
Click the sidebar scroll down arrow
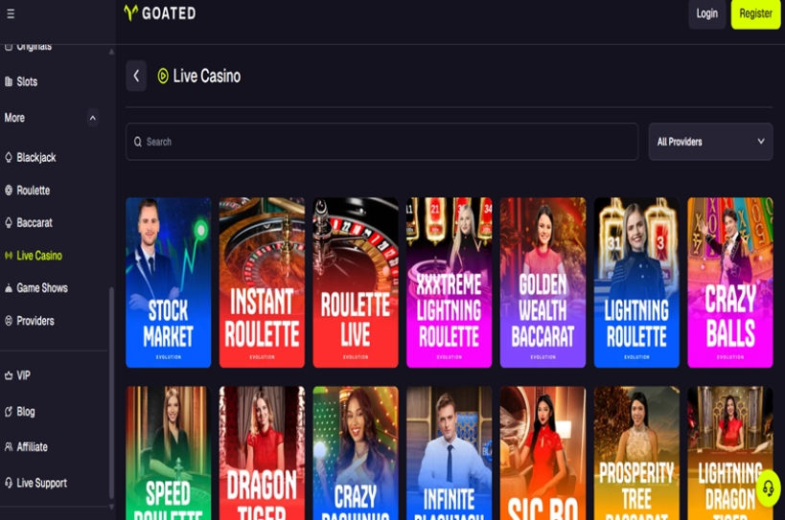point(111,507)
